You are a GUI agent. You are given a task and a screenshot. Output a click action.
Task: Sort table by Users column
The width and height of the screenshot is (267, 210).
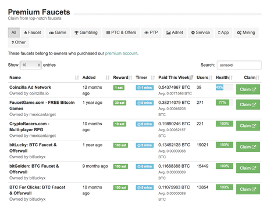pyautogui.click(x=204, y=78)
